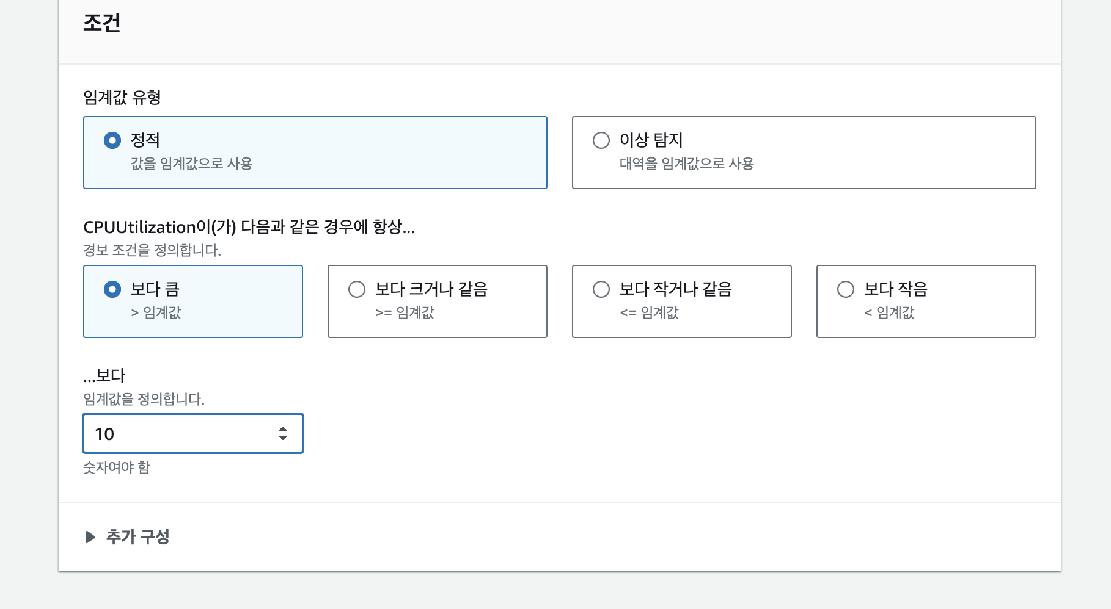Click the 숫자여야 함 hint text
The image size is (1111, 609).
[x=117, y=467]
